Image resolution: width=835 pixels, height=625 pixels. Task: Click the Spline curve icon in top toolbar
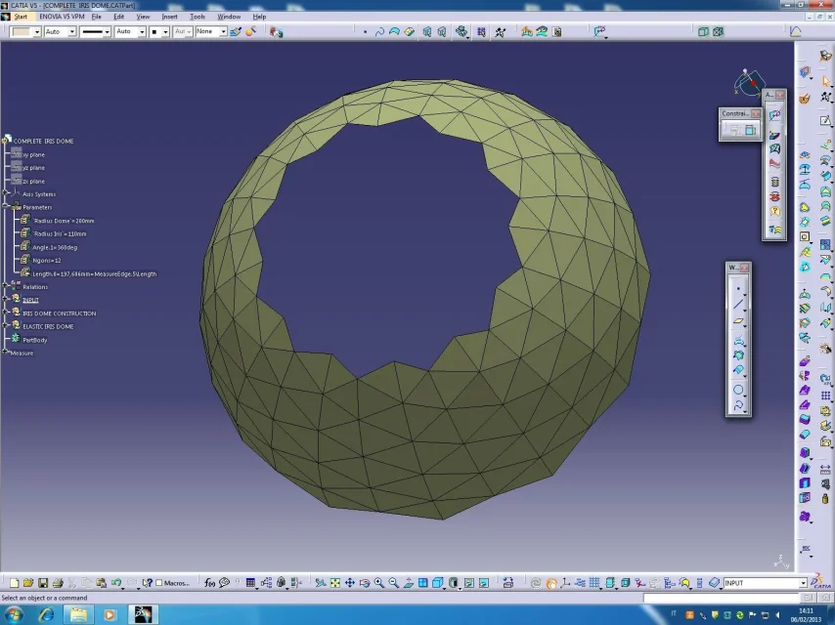tap(379, 32)
